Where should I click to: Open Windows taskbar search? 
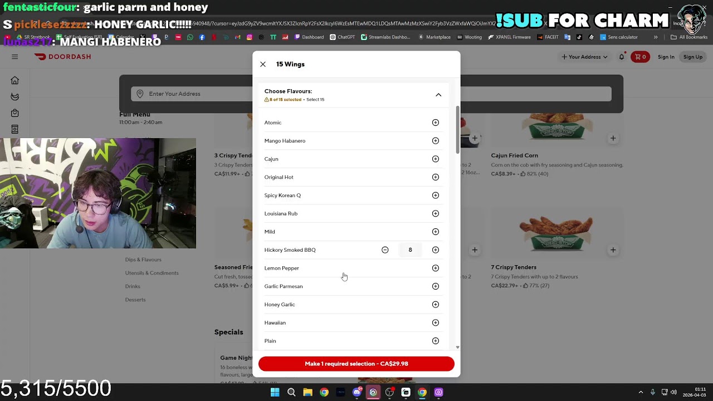[291, 392]
